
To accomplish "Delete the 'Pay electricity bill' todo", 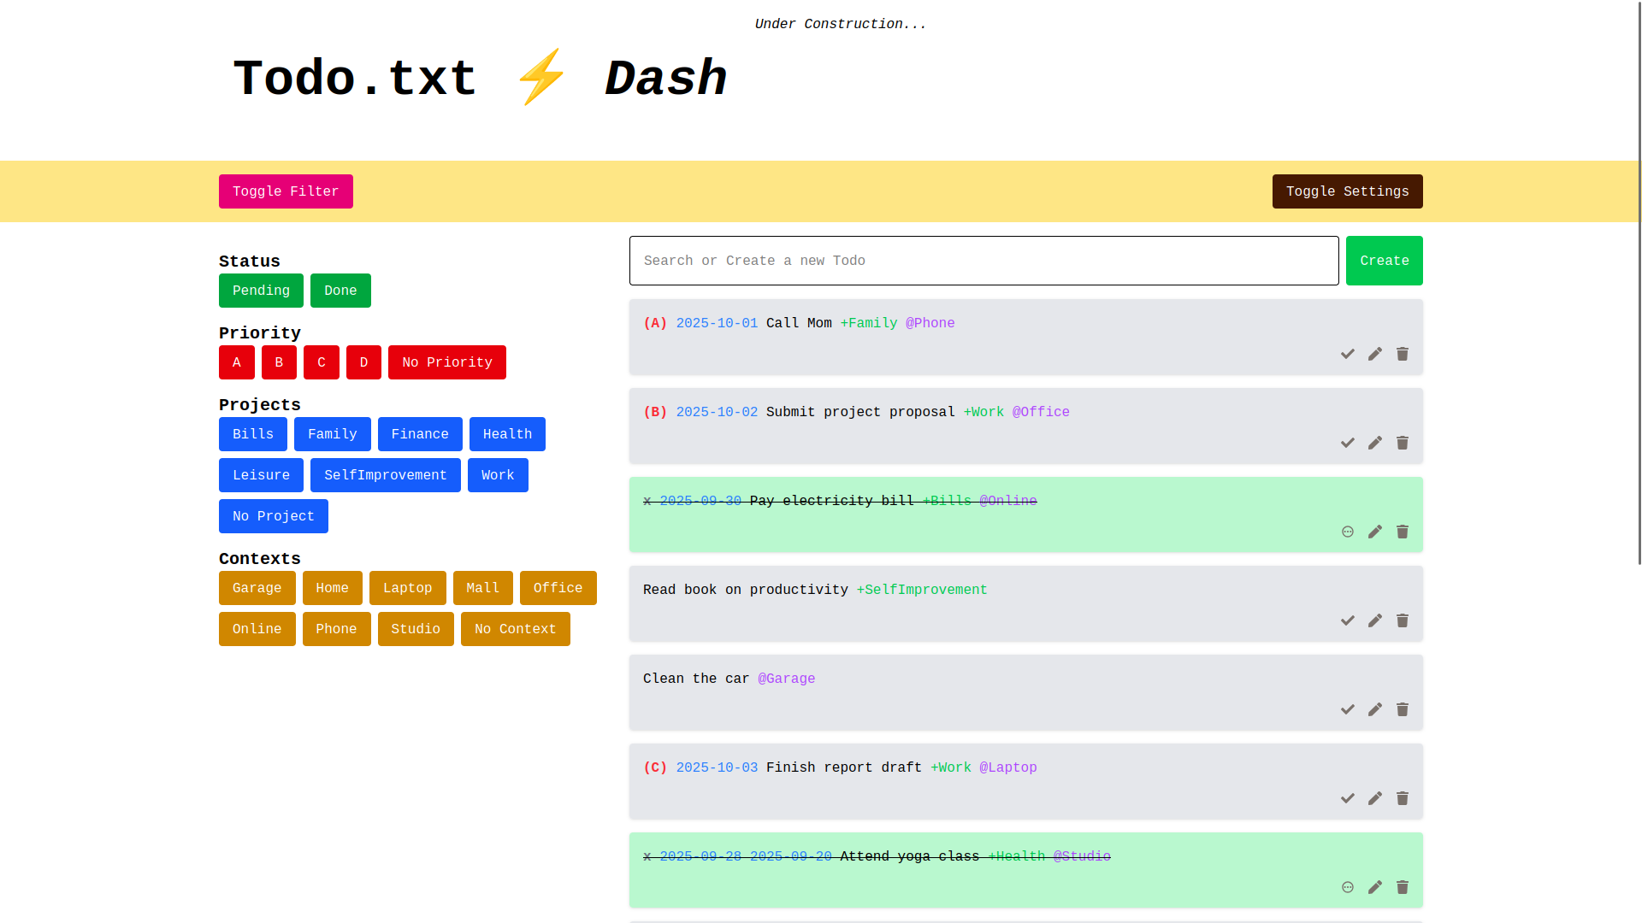I will (1403, 532).
